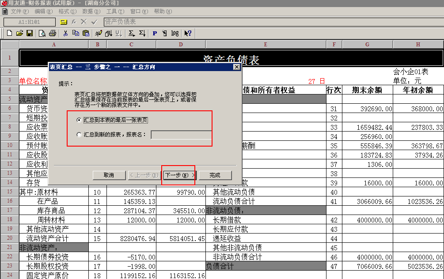
Task: Click the printer icon
Action: tap(53, 34)
